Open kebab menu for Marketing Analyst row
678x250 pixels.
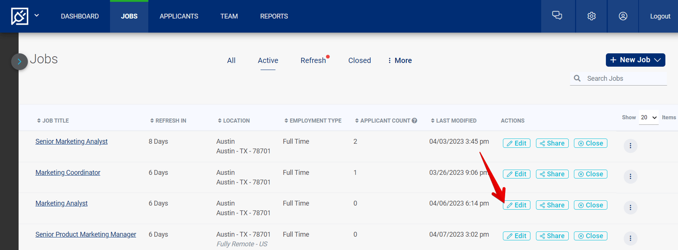630,208
